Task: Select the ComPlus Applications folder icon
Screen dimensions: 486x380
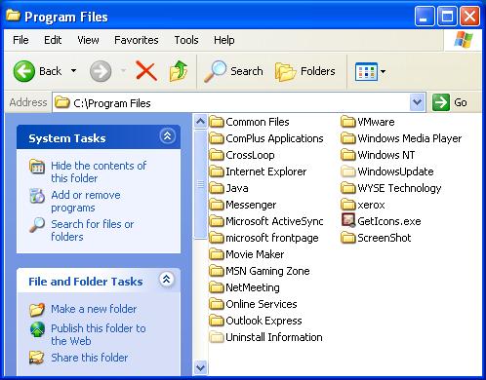Action: (x=217, y=138)
